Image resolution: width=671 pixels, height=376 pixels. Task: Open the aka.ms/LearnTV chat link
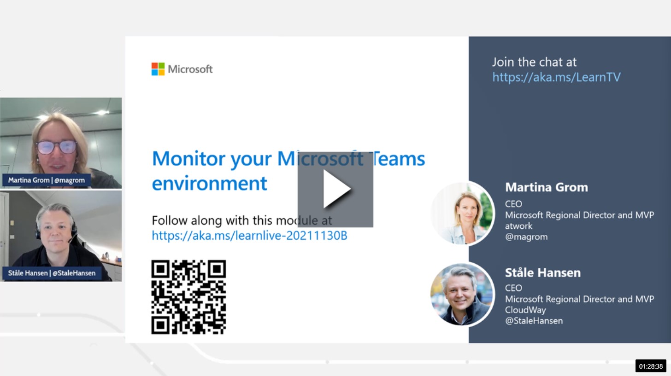click(556, 77)
